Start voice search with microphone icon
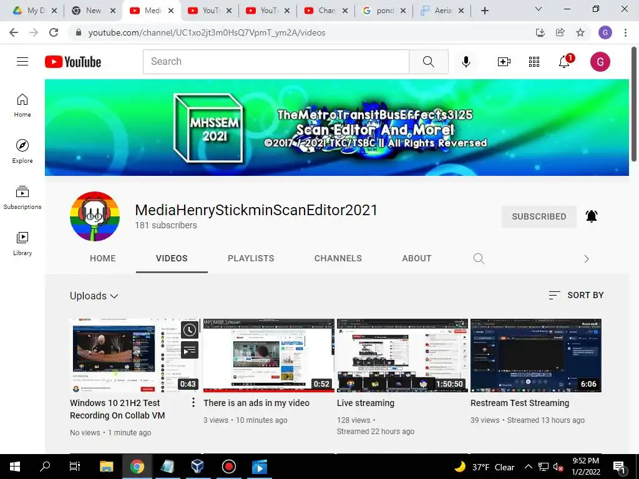This screenshot has width=639, height=479. coord(466,62)
